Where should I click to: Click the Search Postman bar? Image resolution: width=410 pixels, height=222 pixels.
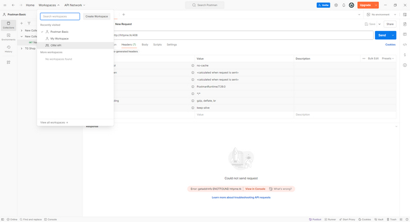click(x=205, y=5)
